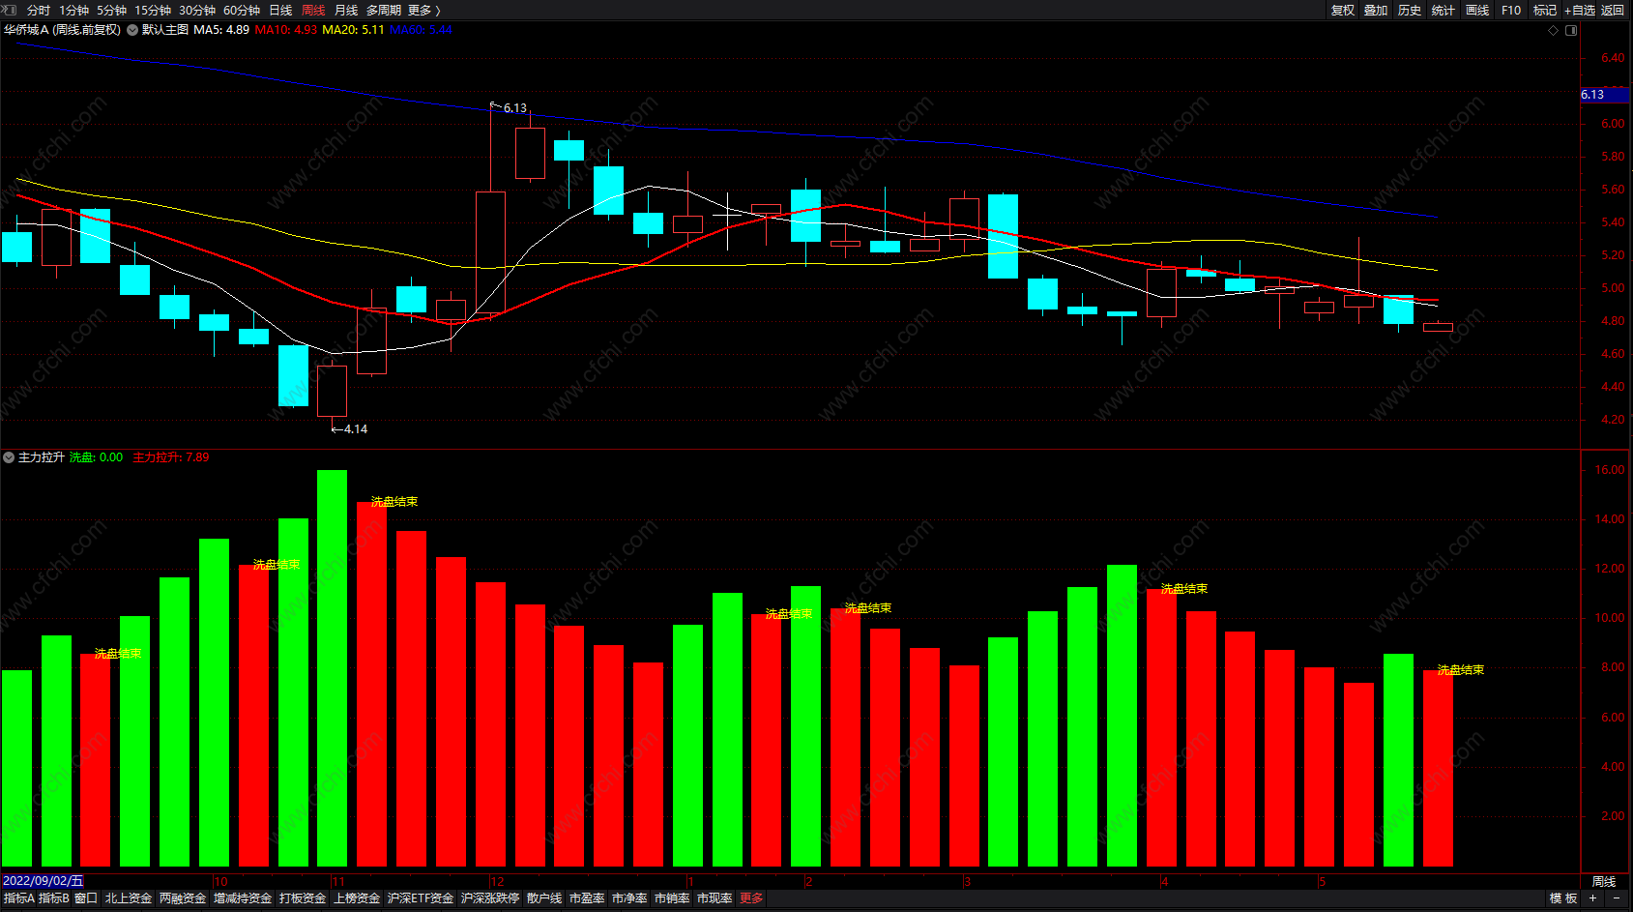Show the 市净率 indicator

[629, 898]
